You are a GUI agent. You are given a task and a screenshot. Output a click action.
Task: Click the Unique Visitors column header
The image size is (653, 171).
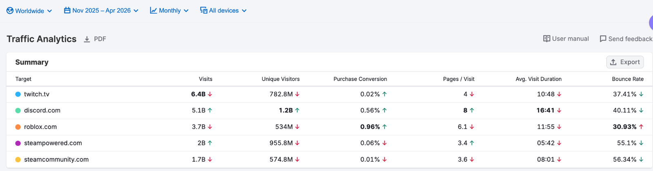click(x=280, y=79)
